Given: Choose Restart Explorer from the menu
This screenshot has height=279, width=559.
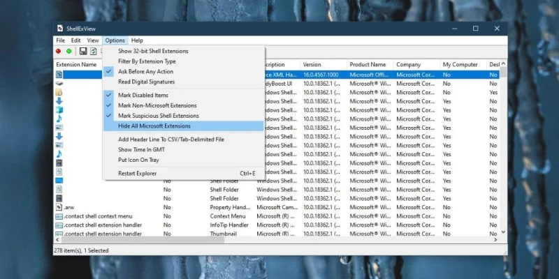Looking at the screenshot, I should pos(184,174).
